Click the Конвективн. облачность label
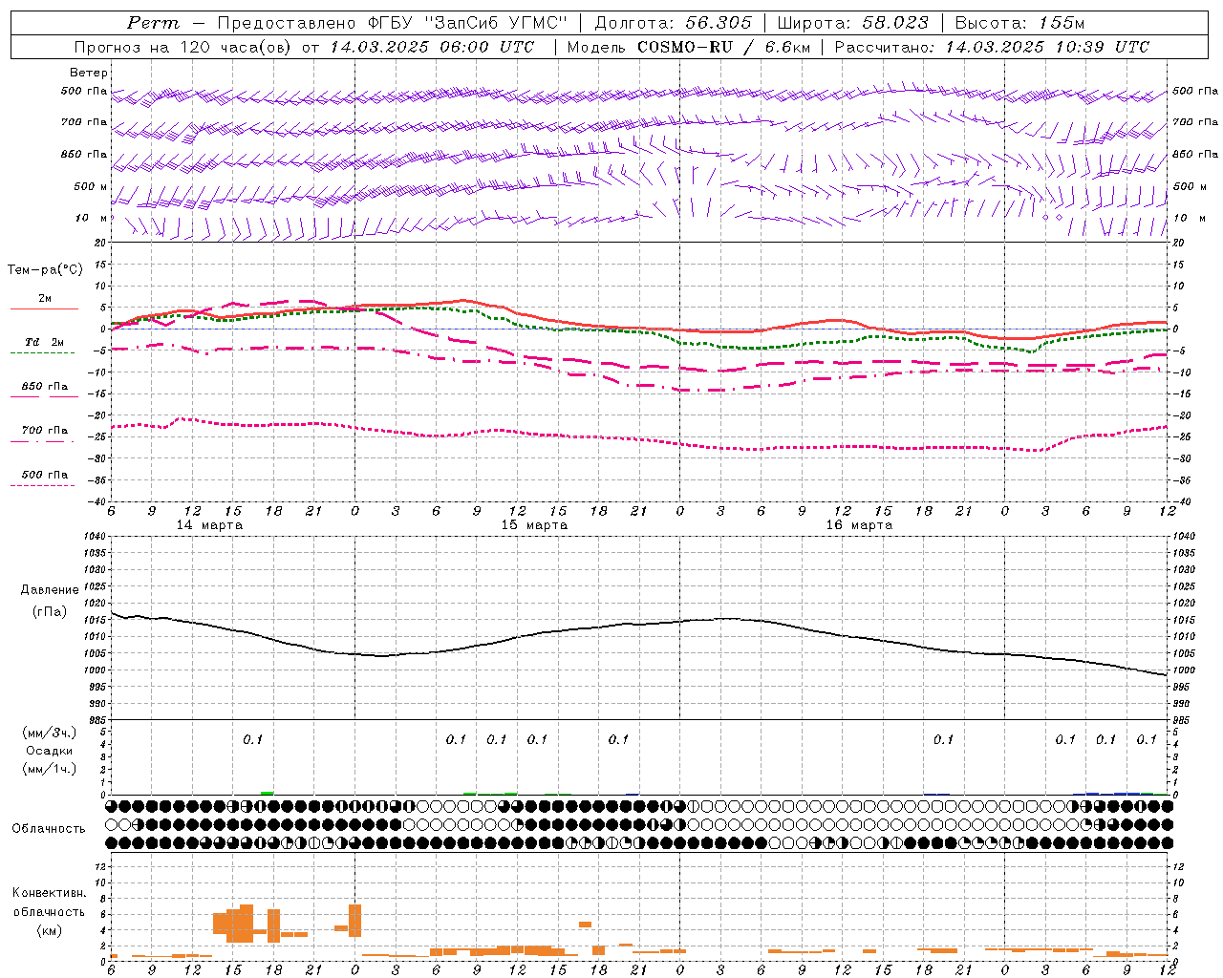1223x978 pixels. pyautogui.click(x=49, y=903)
